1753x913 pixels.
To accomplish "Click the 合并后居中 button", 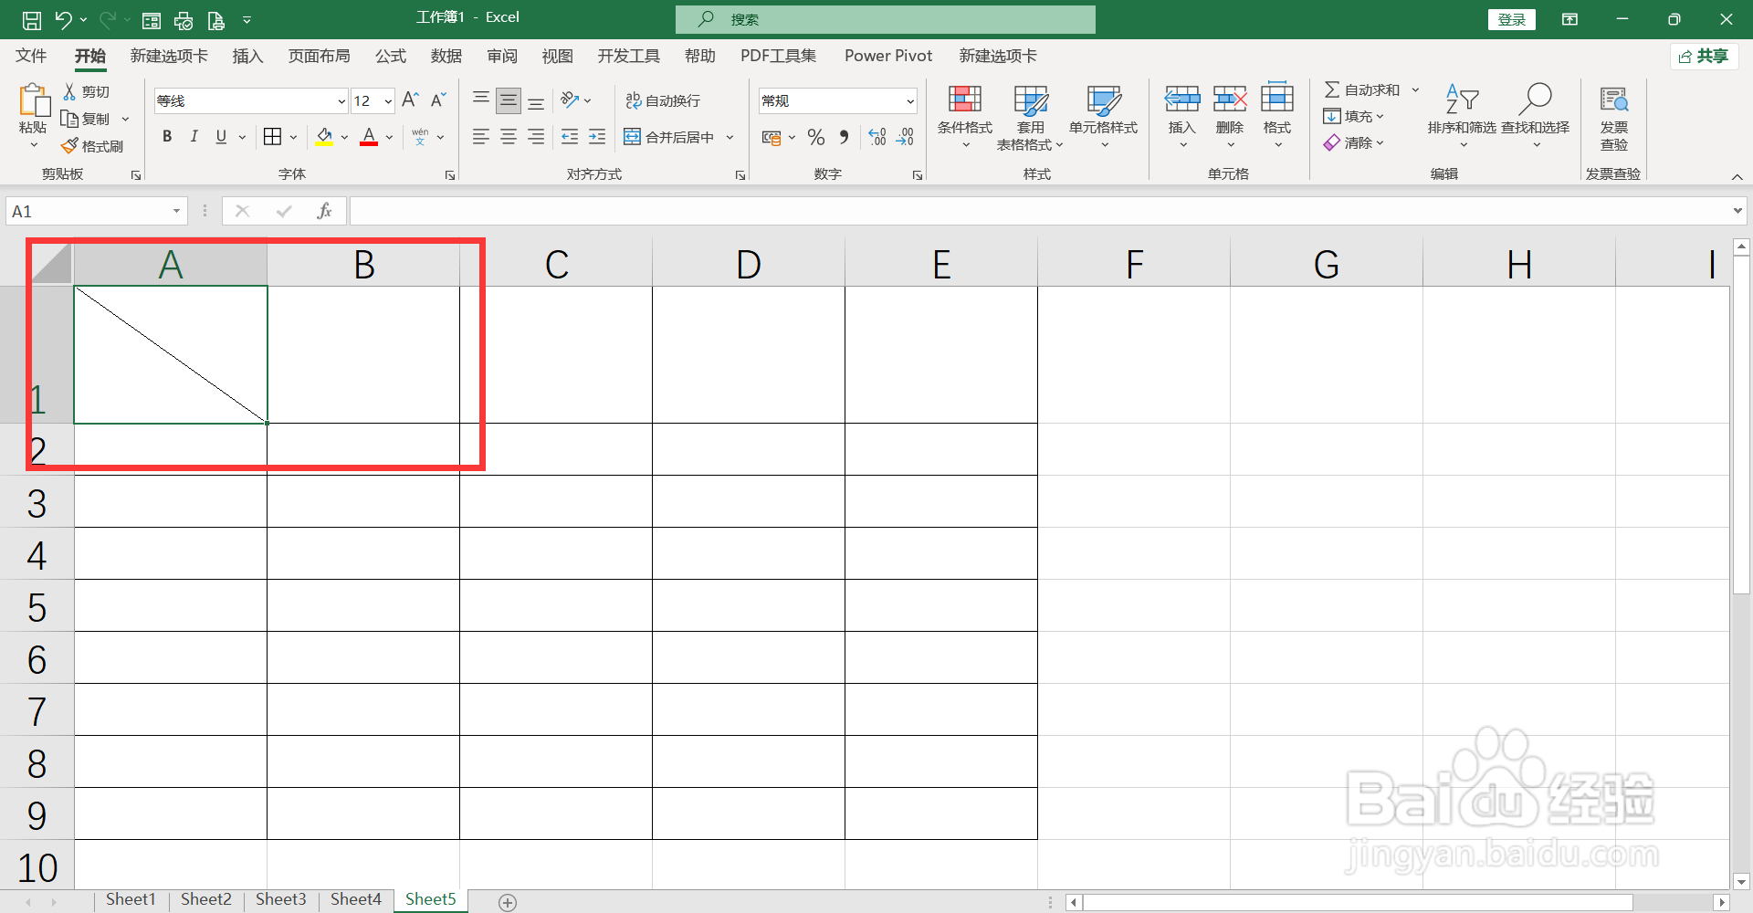I will click(669, 137).
